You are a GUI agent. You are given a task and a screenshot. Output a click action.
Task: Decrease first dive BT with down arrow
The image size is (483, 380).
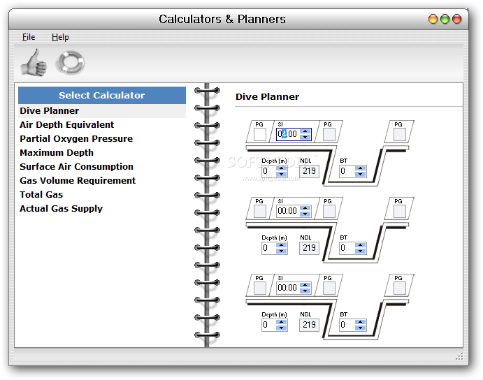coord(360,174)
